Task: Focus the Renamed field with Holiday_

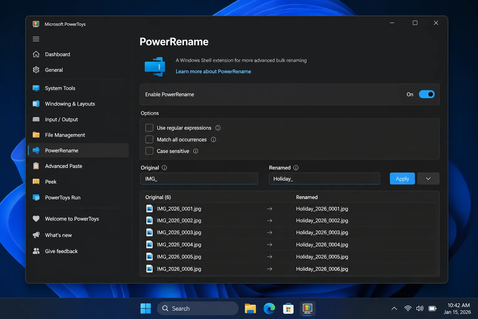Action: coord(324,179)
